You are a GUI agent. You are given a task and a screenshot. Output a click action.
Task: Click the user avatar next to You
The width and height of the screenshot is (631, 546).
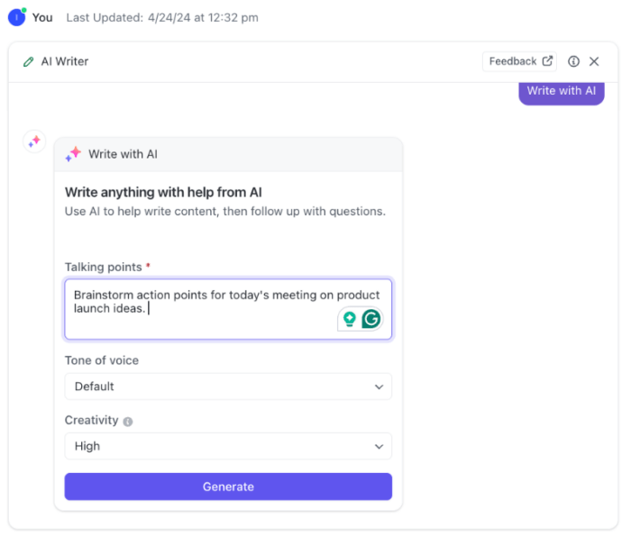(16, 17)
